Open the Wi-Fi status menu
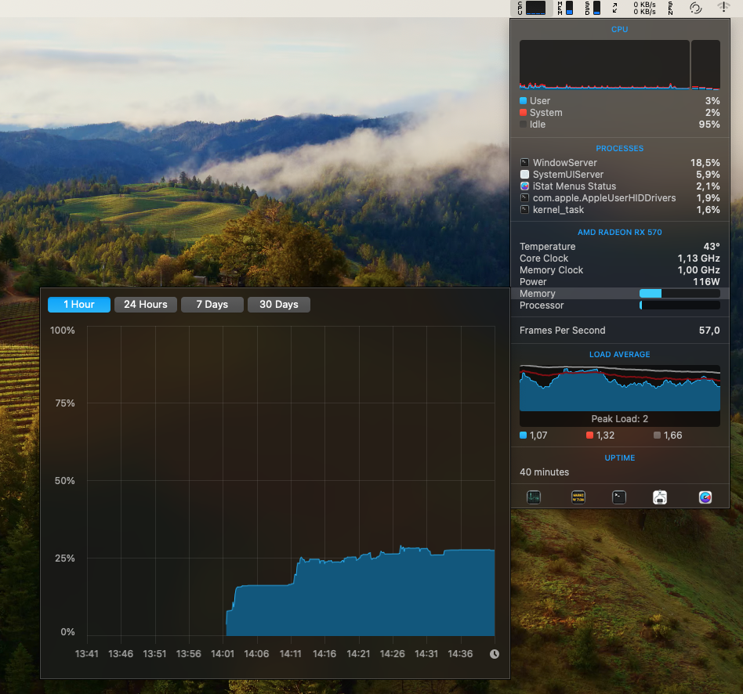 click(x=723, y=8)
